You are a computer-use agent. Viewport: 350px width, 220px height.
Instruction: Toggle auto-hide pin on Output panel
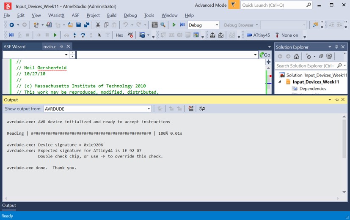(x=336, y=100)
